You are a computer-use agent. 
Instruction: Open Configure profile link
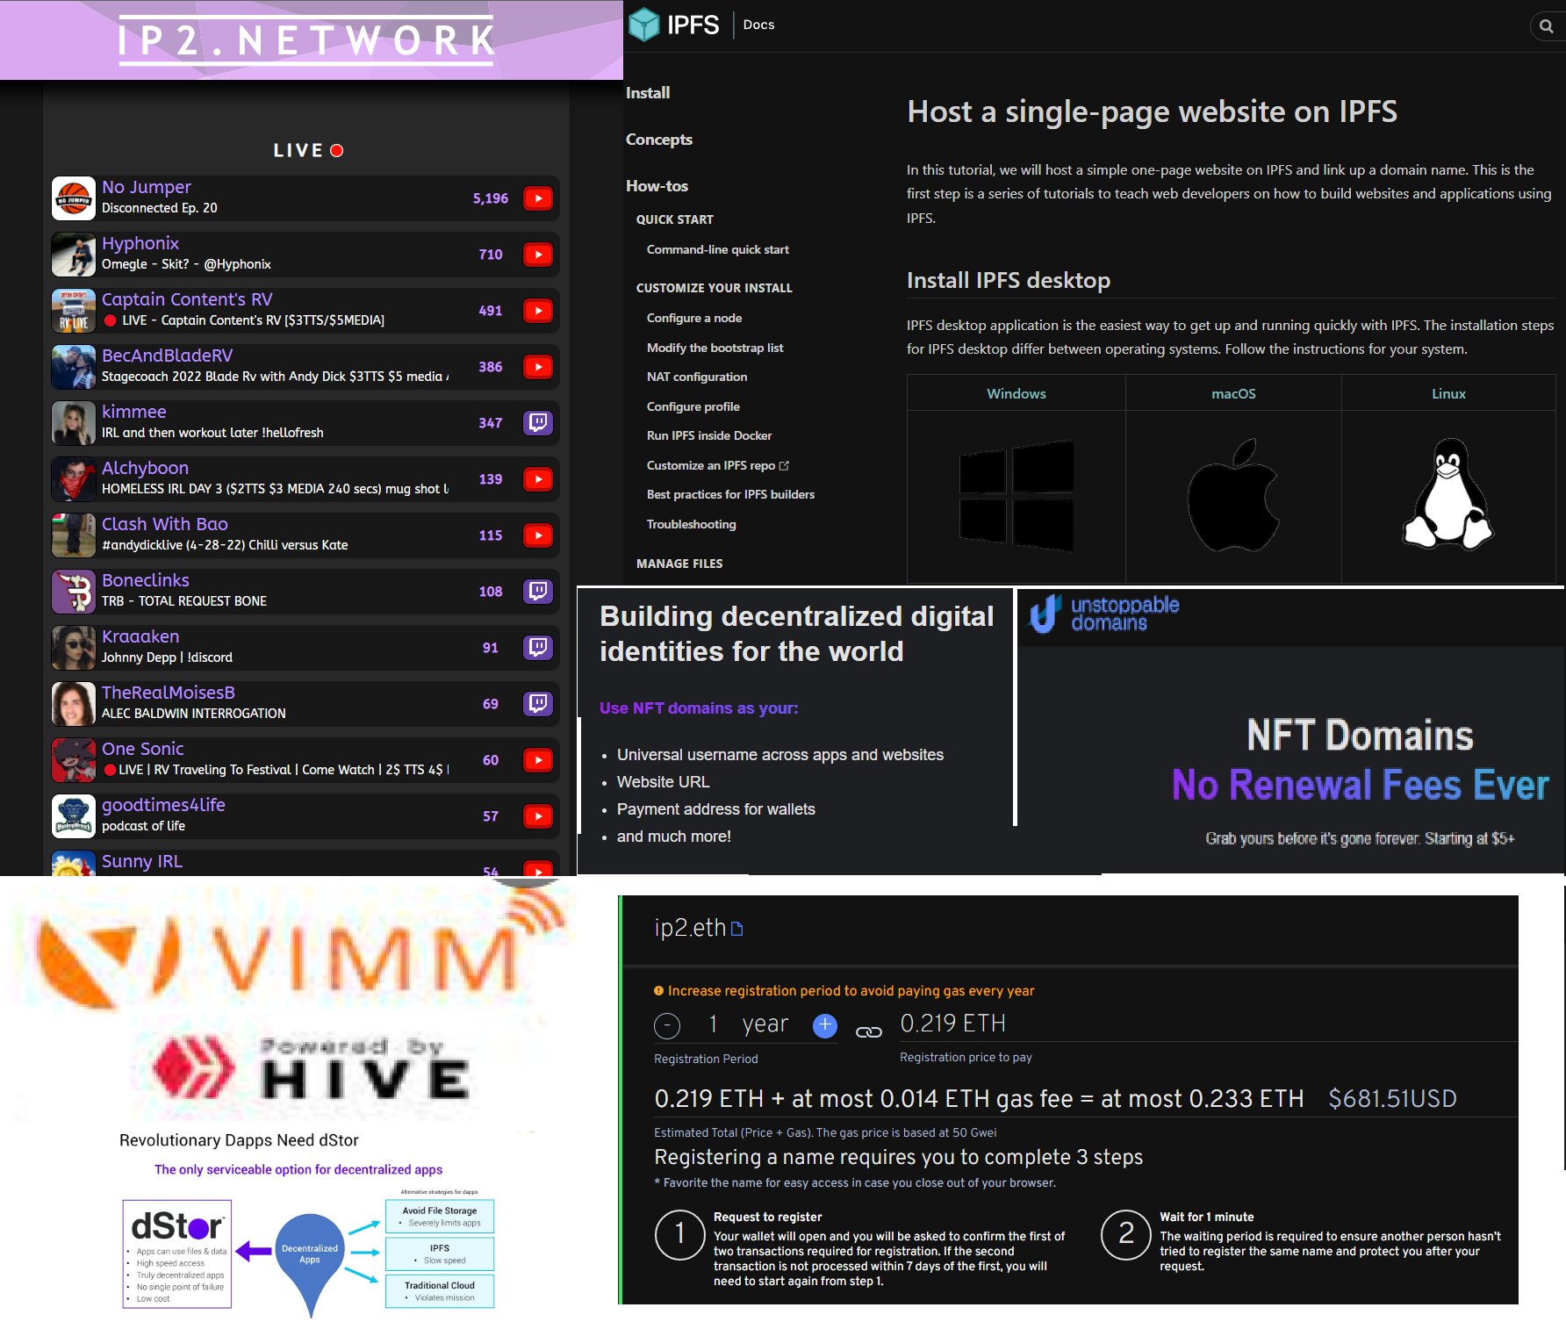(x=693, y=406)
